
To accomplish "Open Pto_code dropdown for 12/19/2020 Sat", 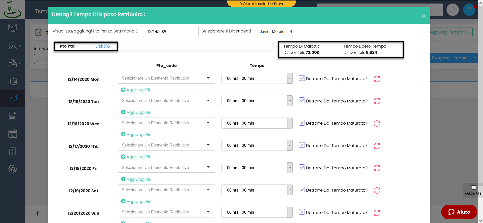I will pyautogui.click(x=166, y=190).
